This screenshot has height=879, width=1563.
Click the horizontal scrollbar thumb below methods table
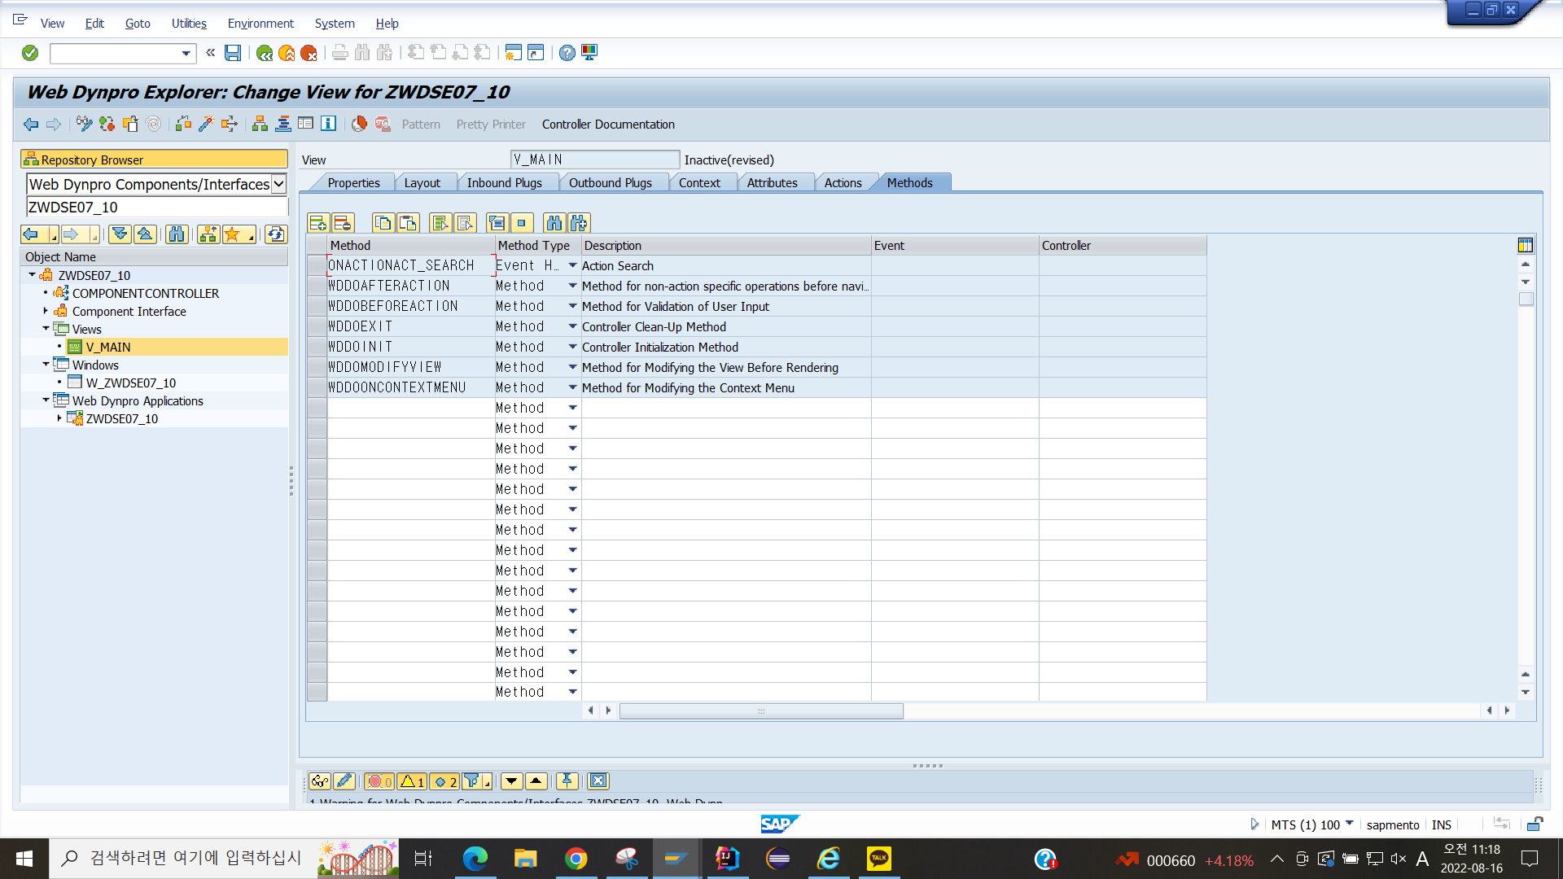tap(761, 711)
